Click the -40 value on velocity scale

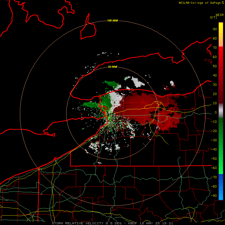(214, 149)
